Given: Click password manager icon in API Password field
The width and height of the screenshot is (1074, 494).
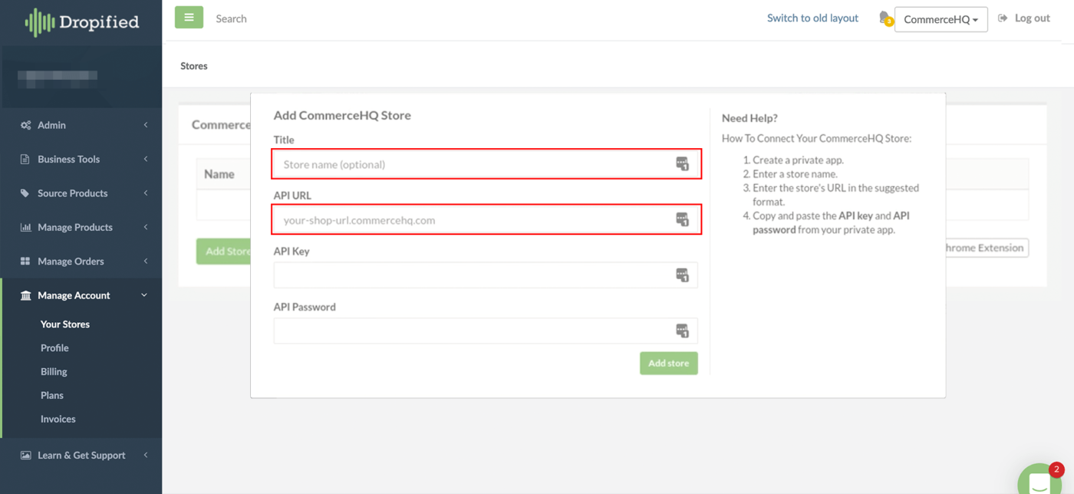Looking at the screenshot, I should tap(682, 331).
